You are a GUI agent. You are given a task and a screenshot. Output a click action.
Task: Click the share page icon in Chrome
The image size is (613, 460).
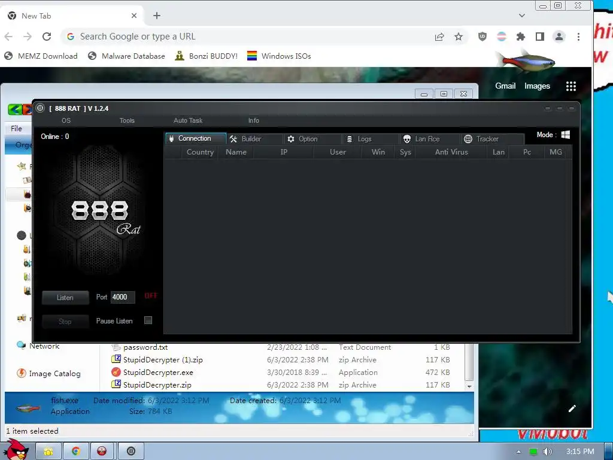coord(439,37)
